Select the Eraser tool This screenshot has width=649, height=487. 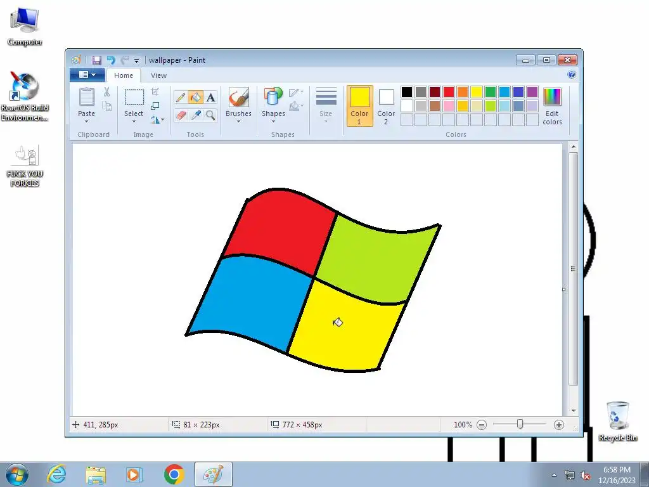pos(181,115)
